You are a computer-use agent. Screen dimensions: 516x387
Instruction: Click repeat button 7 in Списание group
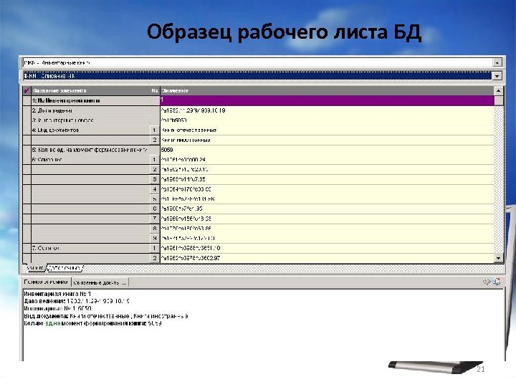[x=154, y=219]
